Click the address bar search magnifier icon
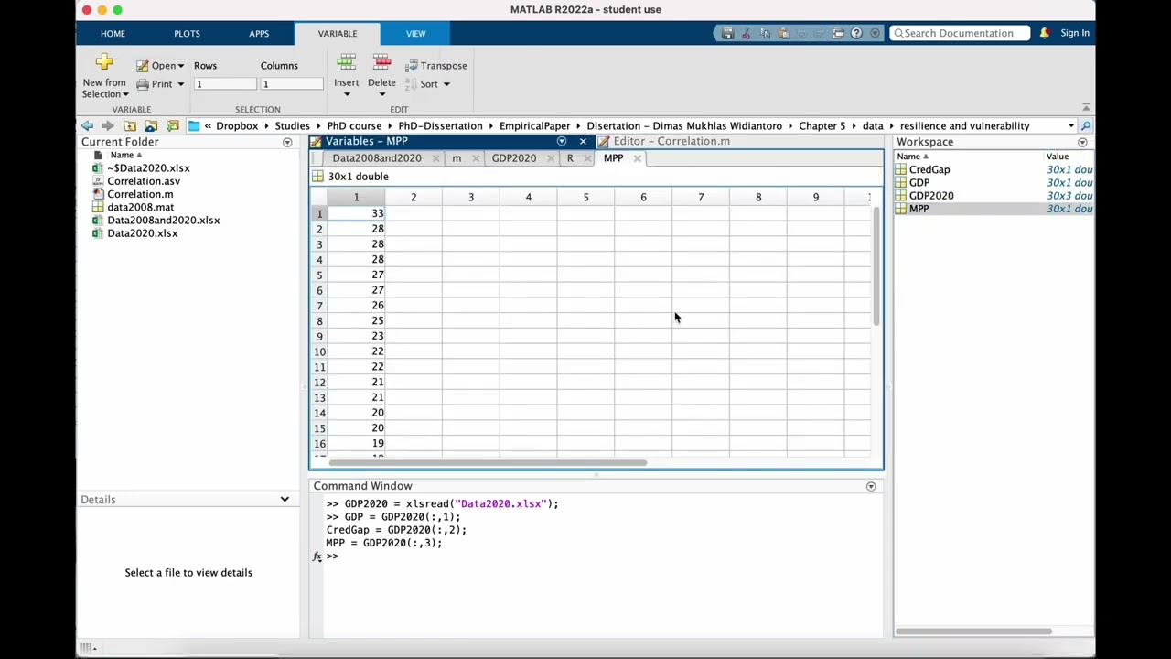The width and height of the screenshot is (1171, 659). 1085,125
